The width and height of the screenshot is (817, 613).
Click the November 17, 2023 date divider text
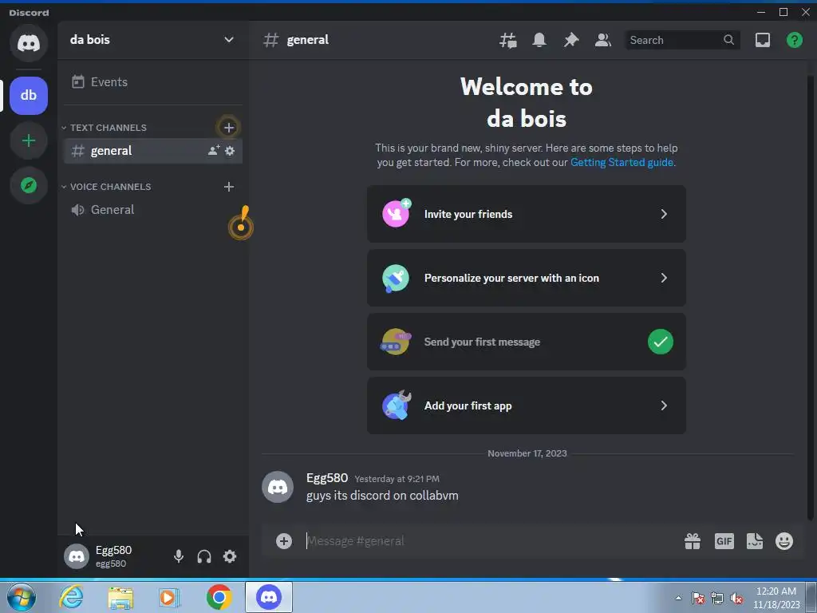[527, 453]
